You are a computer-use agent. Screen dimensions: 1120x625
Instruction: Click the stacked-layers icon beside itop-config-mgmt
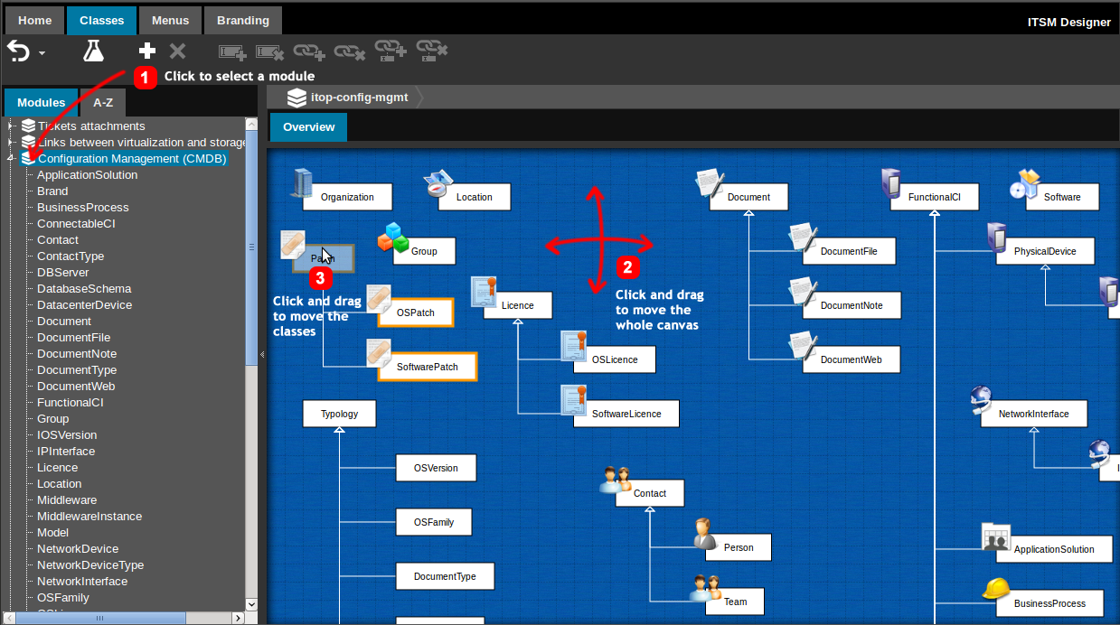pyautogui.click(x=296, y=98)
